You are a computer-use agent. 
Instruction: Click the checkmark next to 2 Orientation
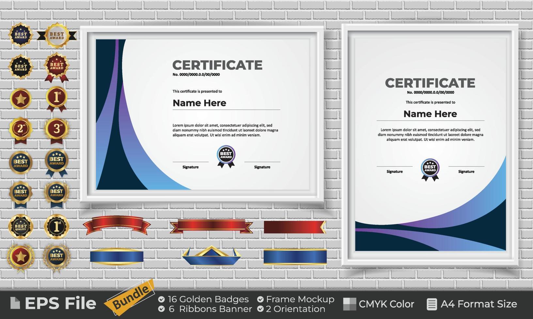click(x=260, y=309)
